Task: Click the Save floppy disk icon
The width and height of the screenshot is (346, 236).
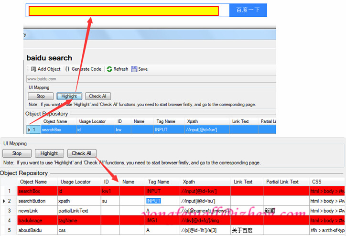Action: pyautogui.click(x=134, y=69)
